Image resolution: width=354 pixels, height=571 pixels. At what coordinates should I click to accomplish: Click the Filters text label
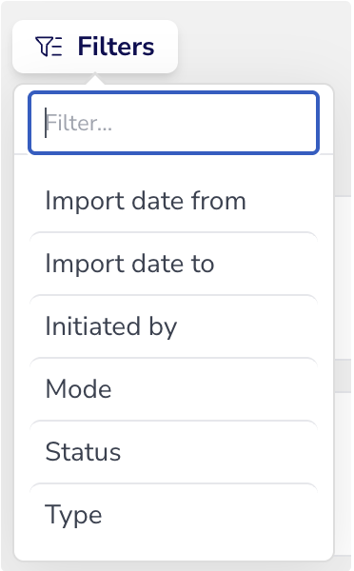coord(116,47)
